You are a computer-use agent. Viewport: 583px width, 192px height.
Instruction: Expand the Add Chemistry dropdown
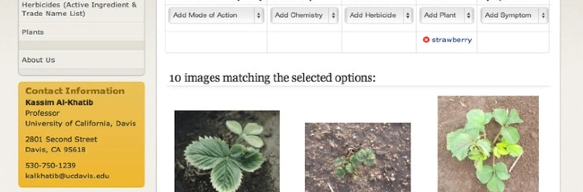click(x=304, y=15)
